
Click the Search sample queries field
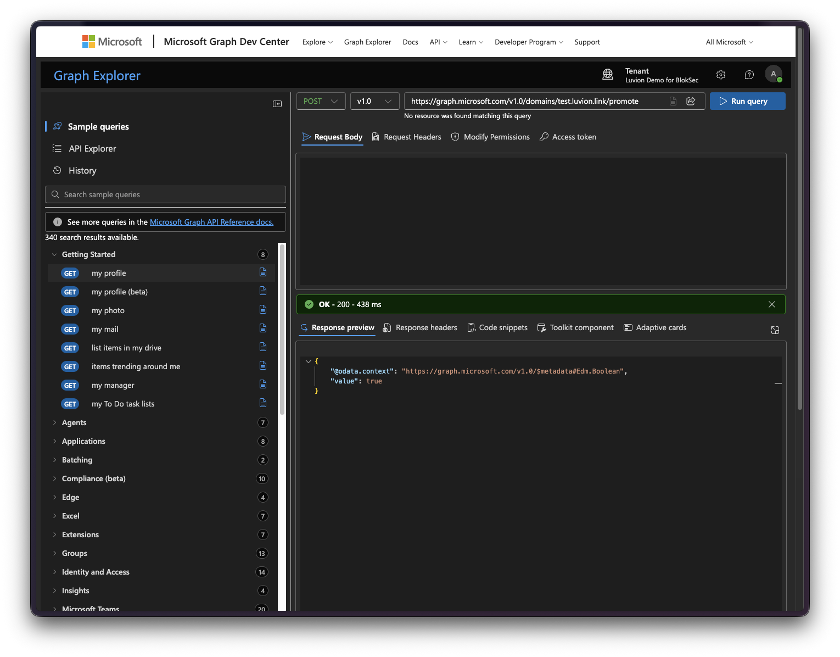click(x=165, y=194)
